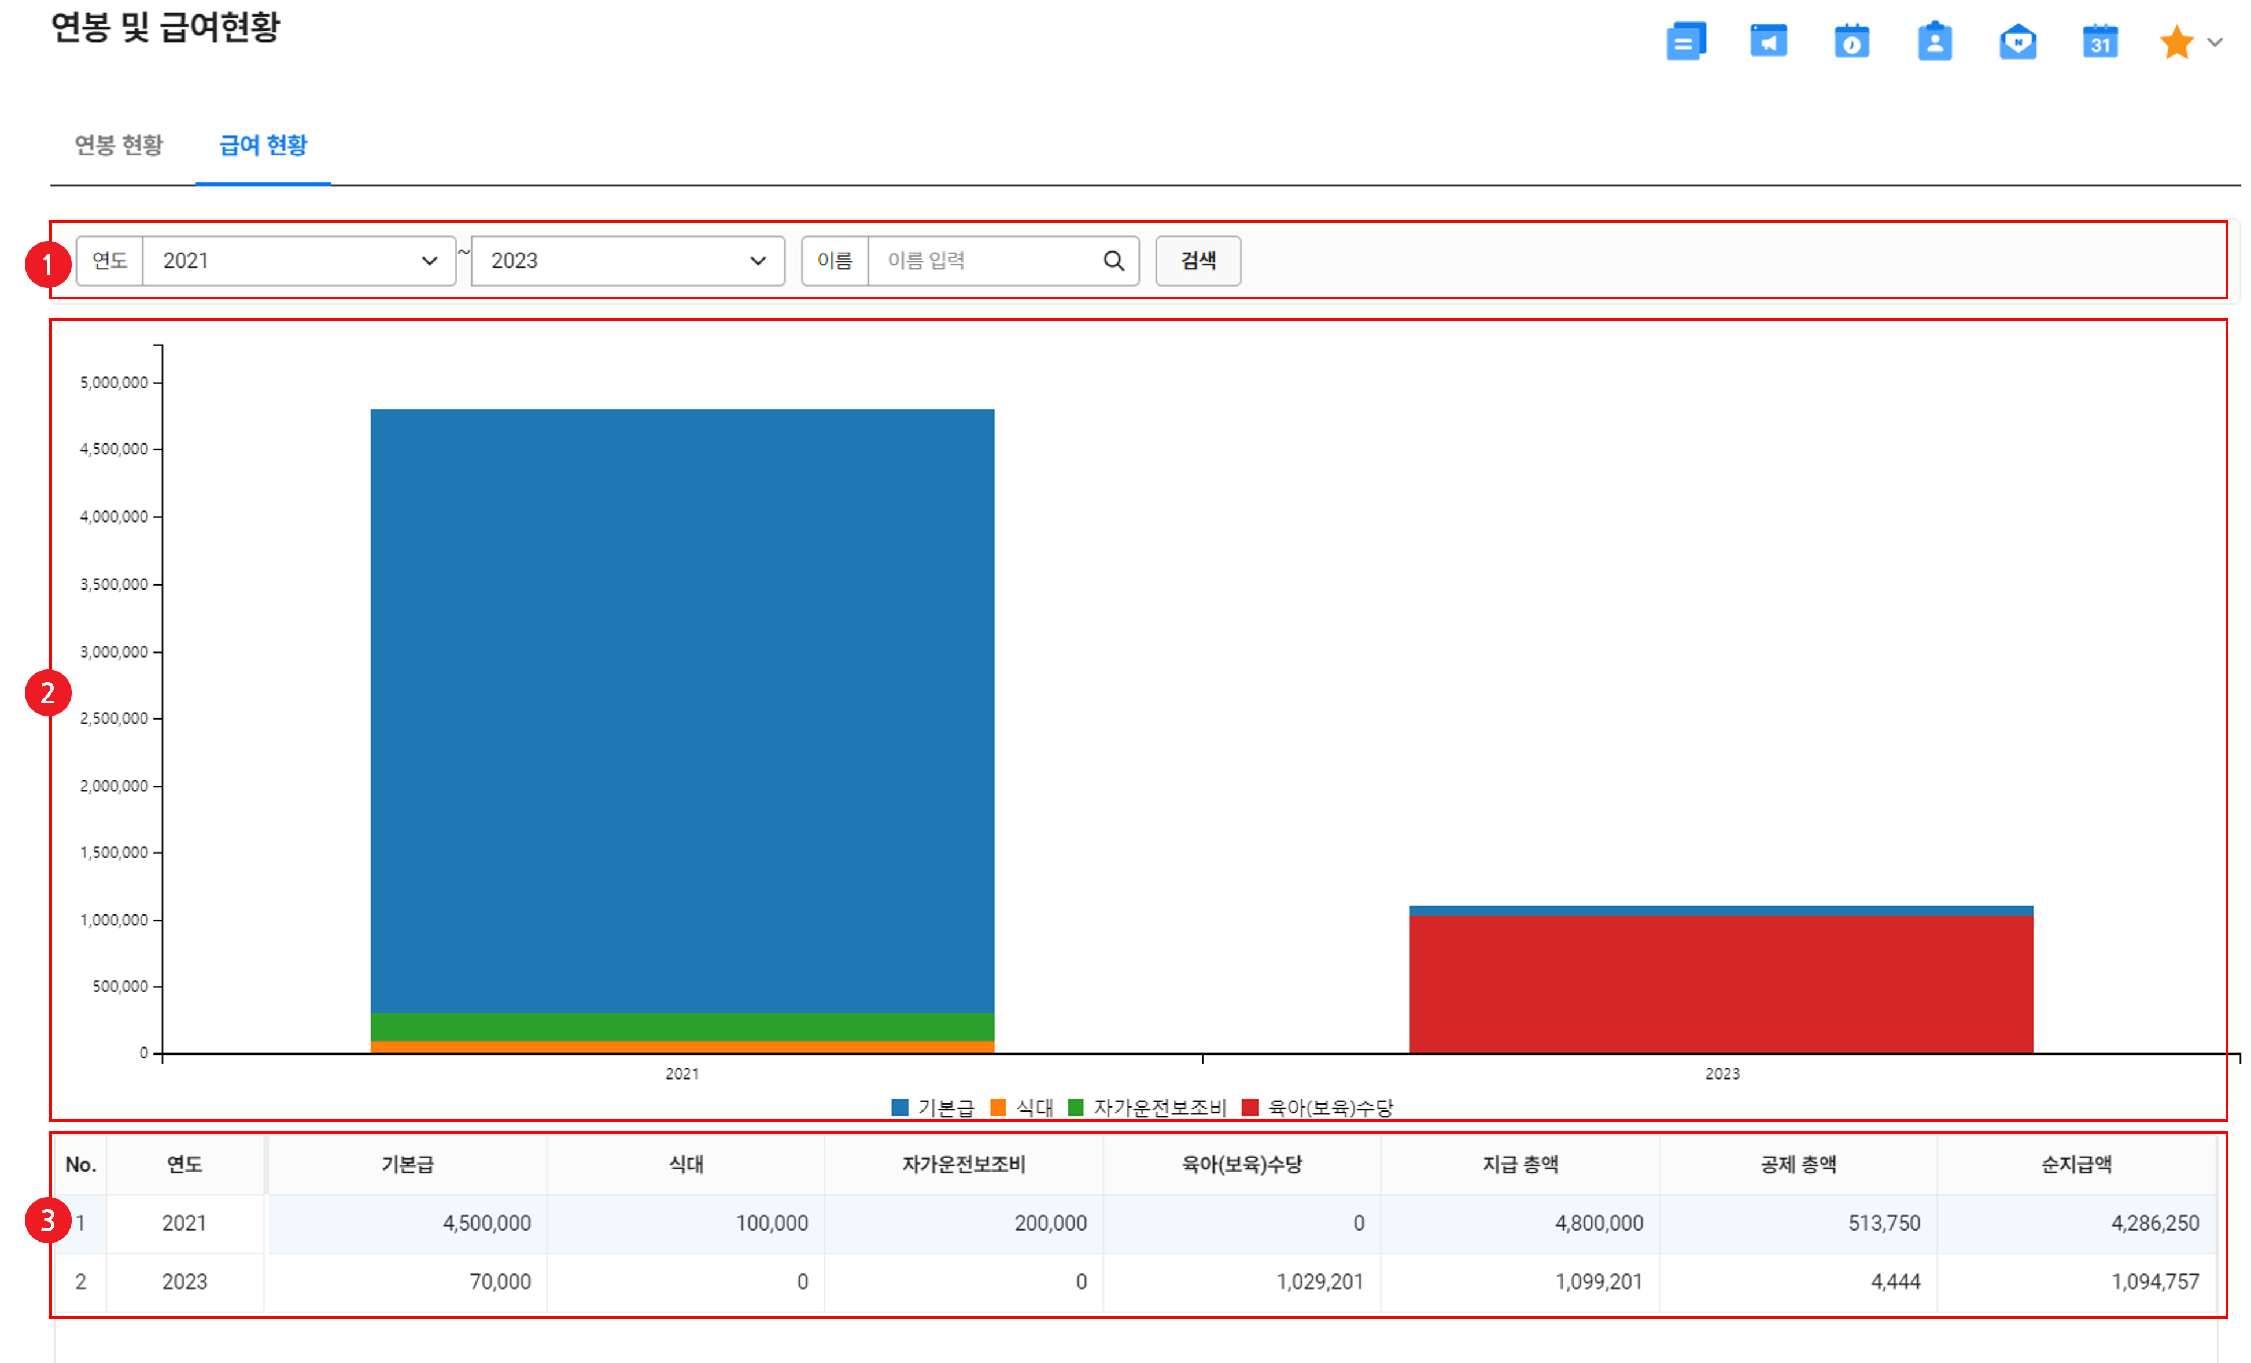Sort by the 기본급 column header
Image resolution: width=2251 pixels, height=1363 pixels.
[x=407, y=1164]
